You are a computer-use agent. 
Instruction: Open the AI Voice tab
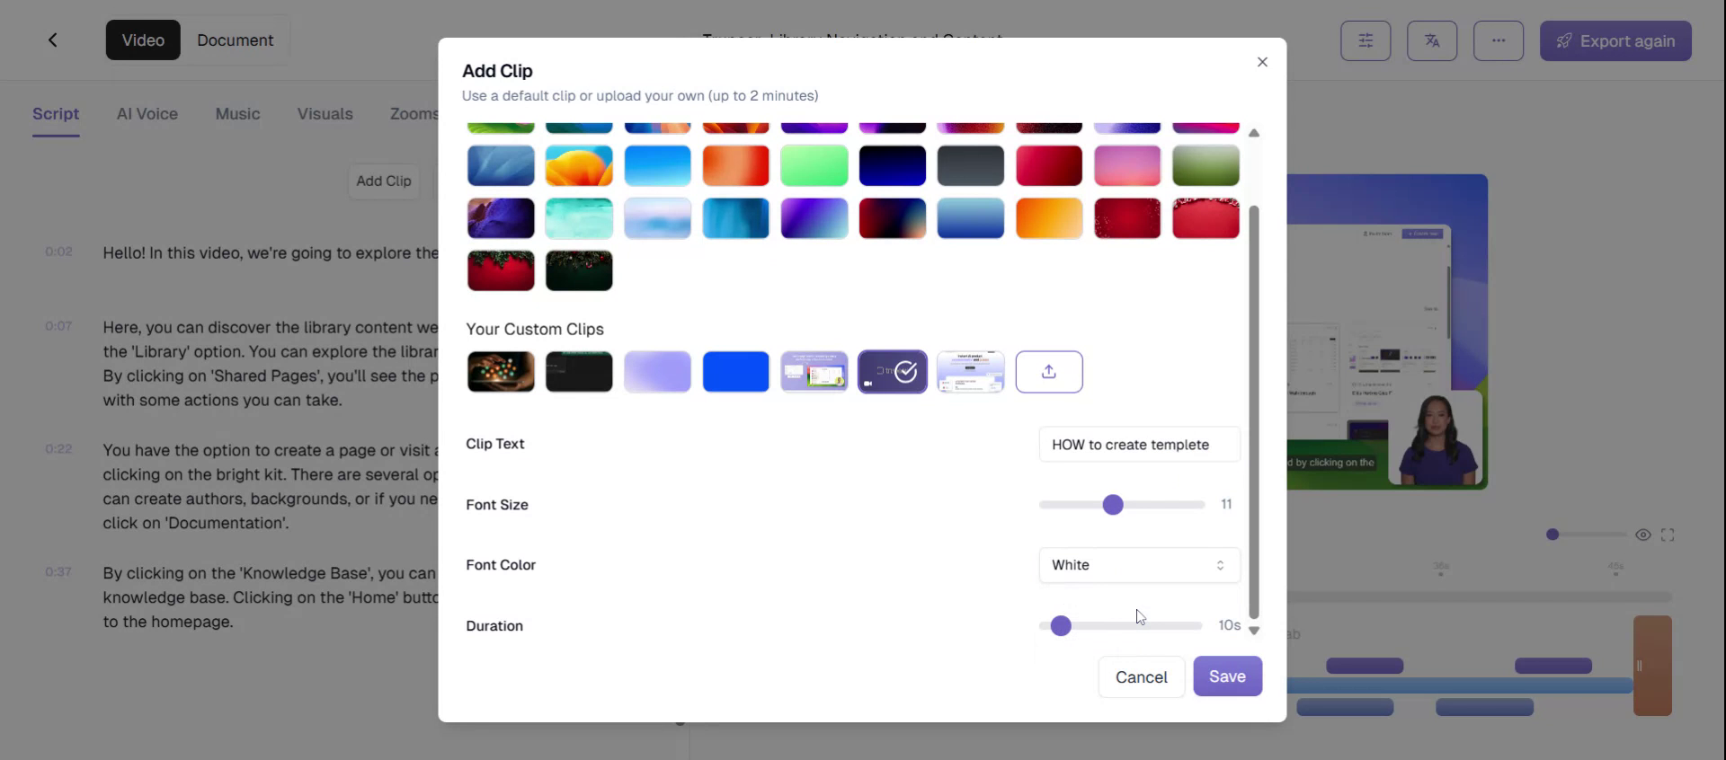point(147,114)
